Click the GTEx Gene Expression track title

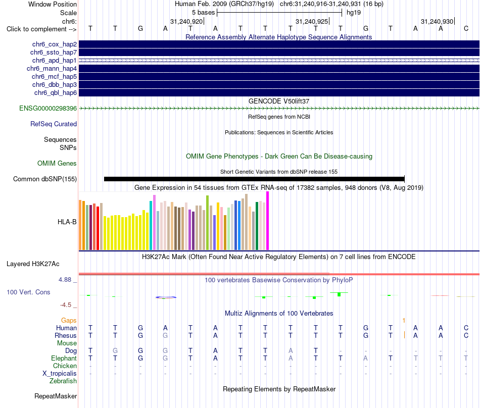coord(279,187)
